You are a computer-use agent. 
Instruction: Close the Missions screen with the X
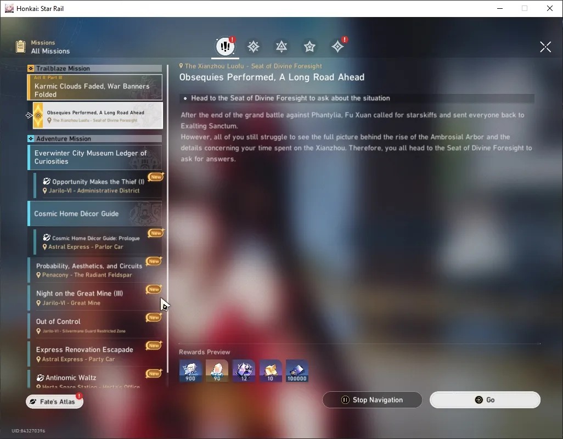point(545,47)
